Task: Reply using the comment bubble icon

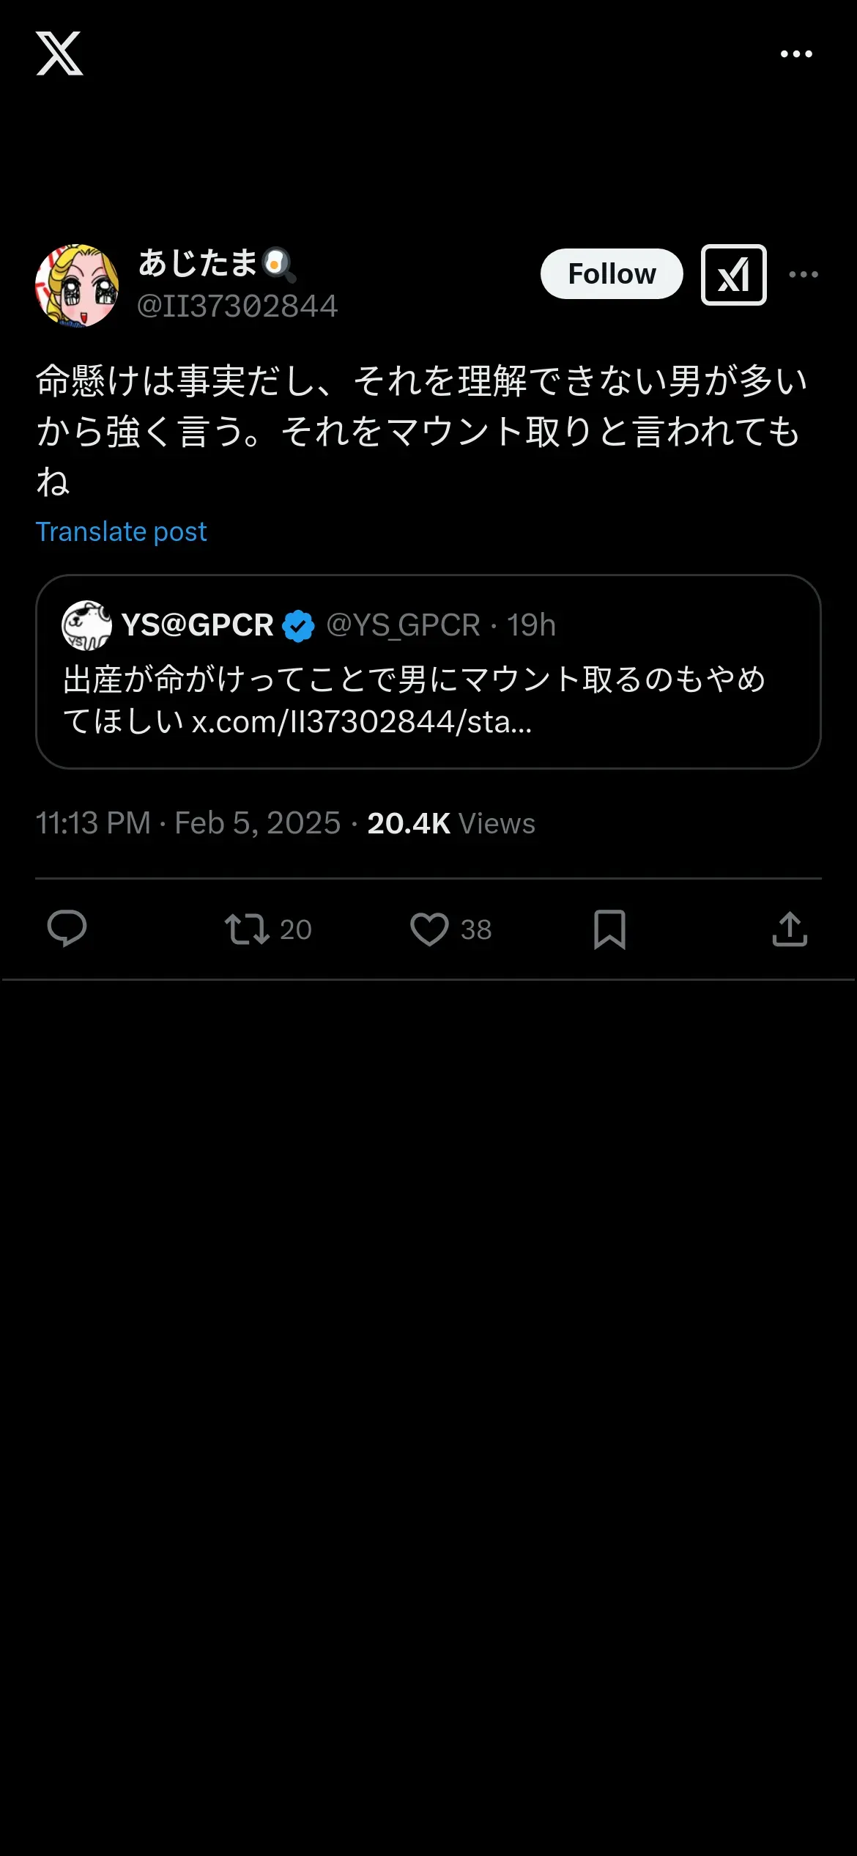Action: [67, 929]
